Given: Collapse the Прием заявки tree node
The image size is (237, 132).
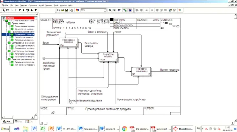Looking at the screenshot, I should 6,23.
